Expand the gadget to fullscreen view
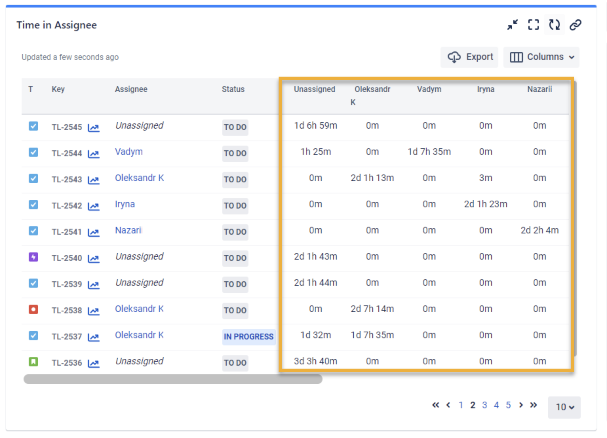 pyautogui.click(x=533, y=25)
